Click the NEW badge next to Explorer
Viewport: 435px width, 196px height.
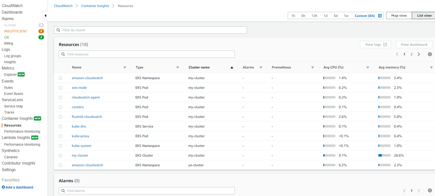click(21, 74)
